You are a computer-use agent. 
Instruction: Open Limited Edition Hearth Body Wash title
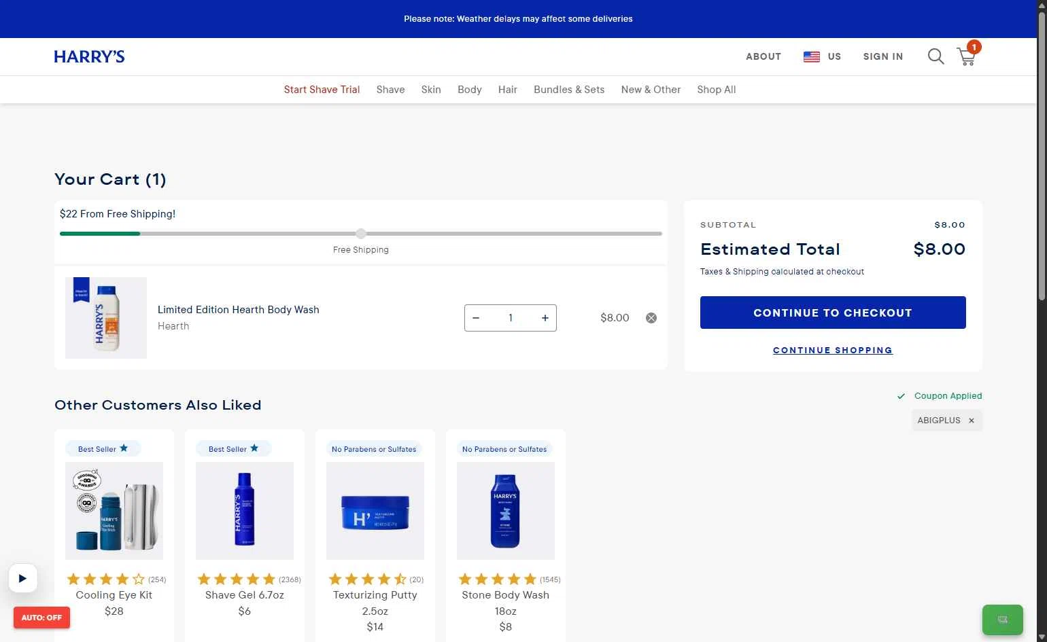coord(239,310)
